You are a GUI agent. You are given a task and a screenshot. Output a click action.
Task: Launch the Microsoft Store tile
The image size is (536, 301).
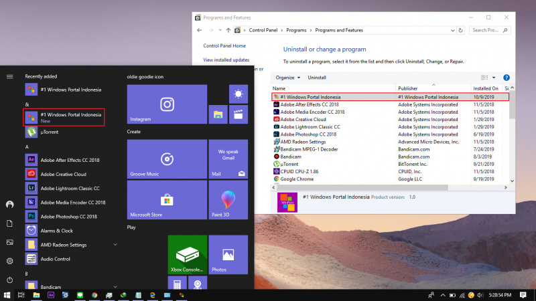coord(167,200)
